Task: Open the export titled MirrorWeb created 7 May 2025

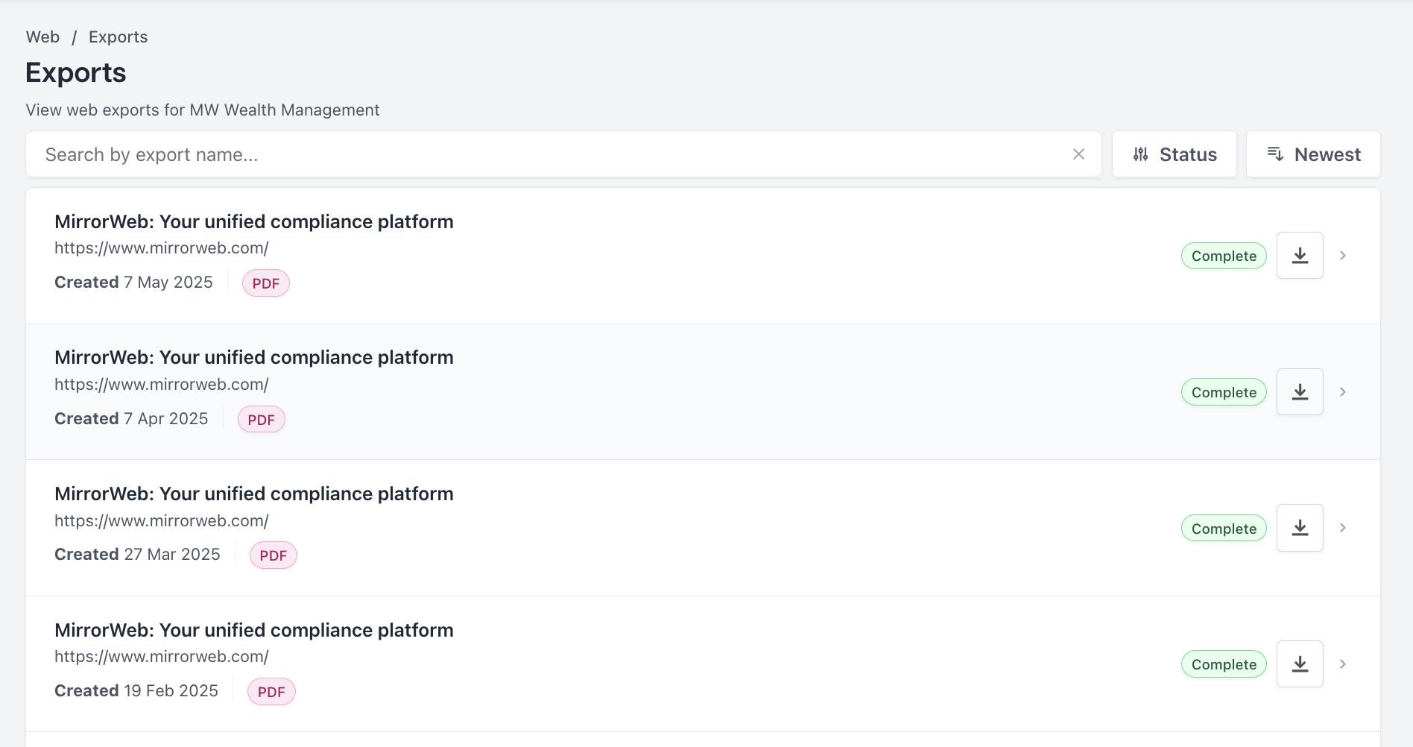Action: [254, 221]
